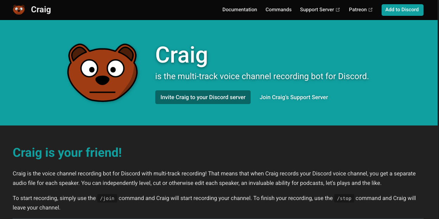This screenshot has height=219, width=439.
Task: Click the mascot bear's black nose
Action: point(102,80)
